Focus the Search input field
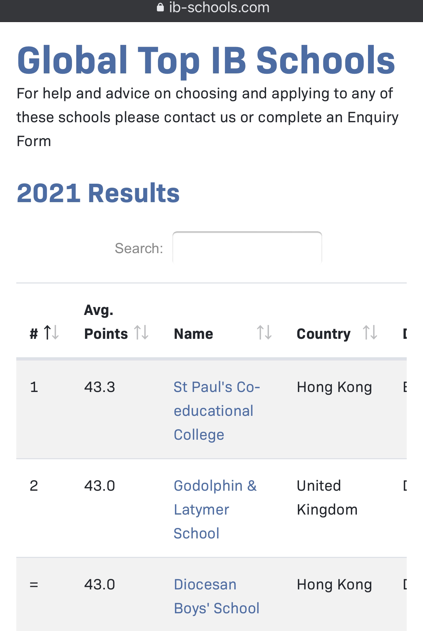Screen dimensions: 423x631 247,248
